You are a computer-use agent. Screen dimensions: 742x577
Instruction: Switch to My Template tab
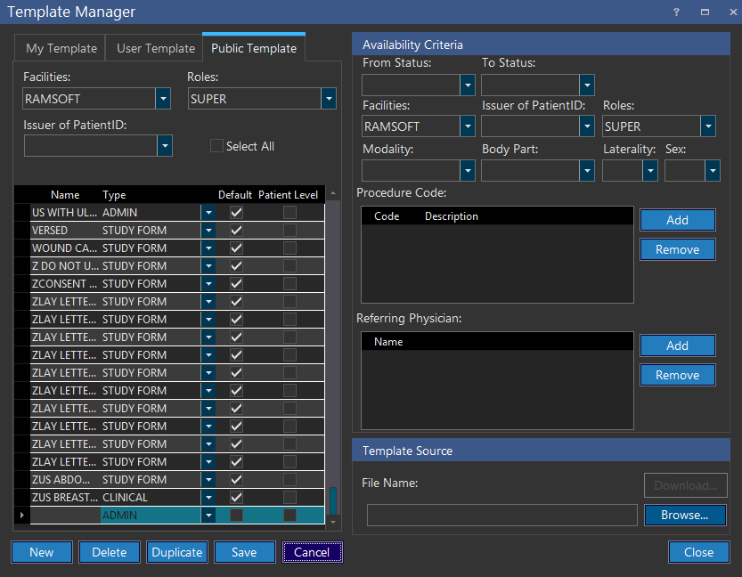click(x=60, y=48)
